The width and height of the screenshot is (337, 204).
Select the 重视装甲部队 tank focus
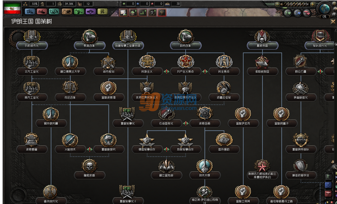tap(301, 143)
